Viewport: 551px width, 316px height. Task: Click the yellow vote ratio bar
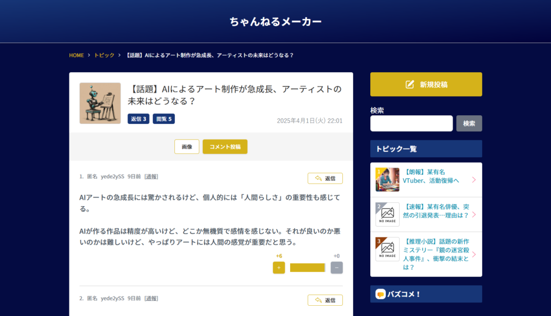[x=307, y=268]
